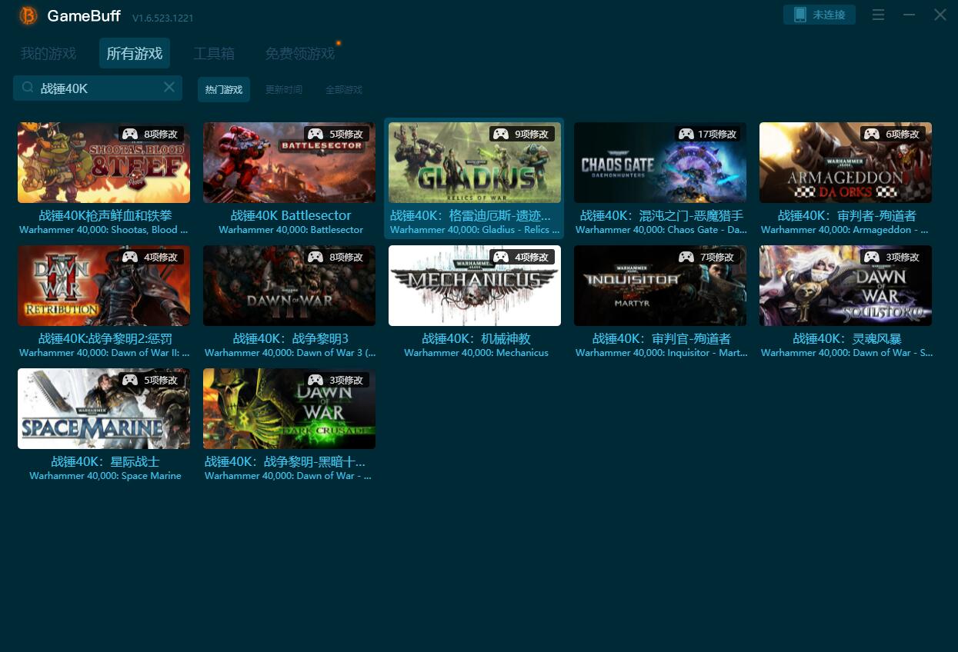Go to the 免费领游戏 tab
Viewport: 958px width, 652px height.
[x=300, y=53]
